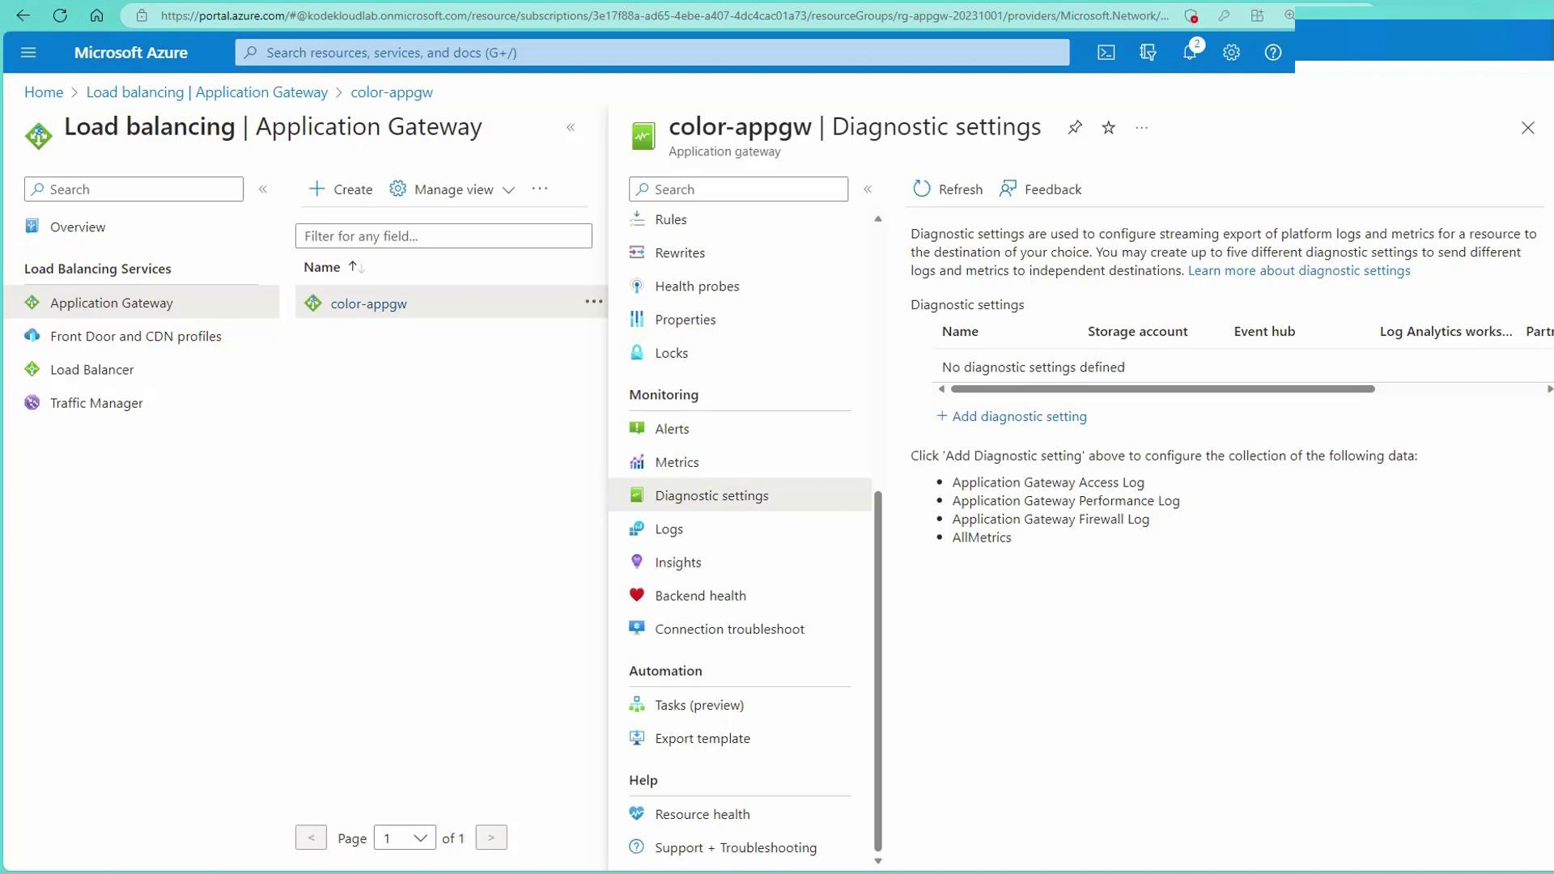Collapse the resource menu chevron
Image resolution: width=1554 pixels, height=874 pixels.
868,189
